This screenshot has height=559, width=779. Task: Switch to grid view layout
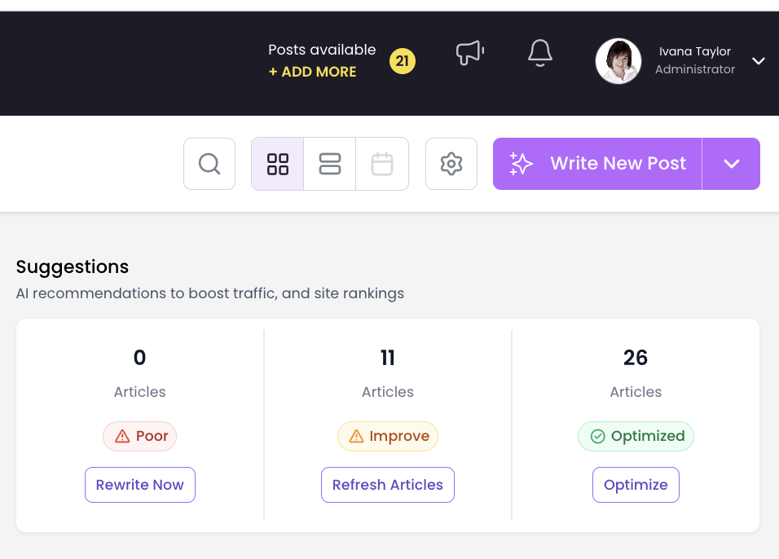point(278,164)
